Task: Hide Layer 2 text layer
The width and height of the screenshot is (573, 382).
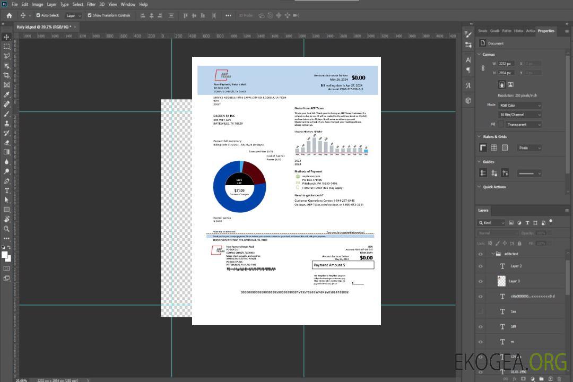Action: pyautogui.click(x=481, y=266)
